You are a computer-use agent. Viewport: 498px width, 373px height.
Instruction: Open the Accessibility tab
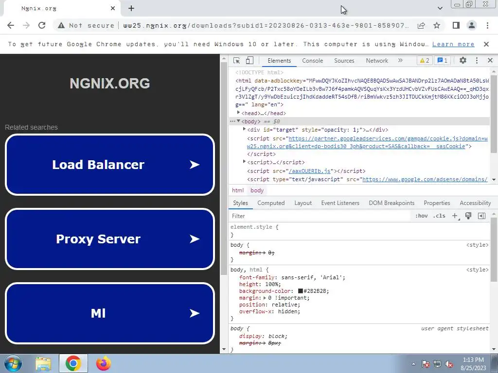(x=475, y=203)
